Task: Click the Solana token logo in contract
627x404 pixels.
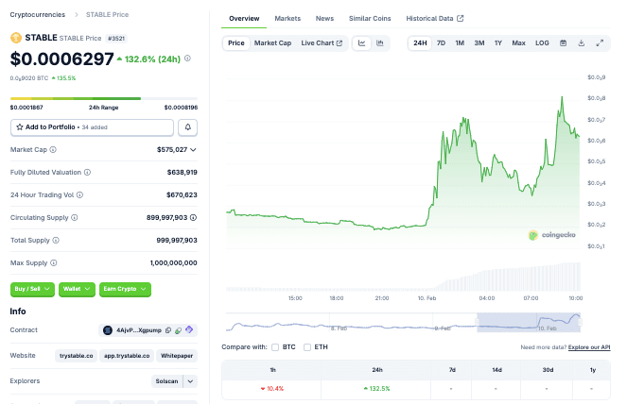Action: tap(108, 330)
